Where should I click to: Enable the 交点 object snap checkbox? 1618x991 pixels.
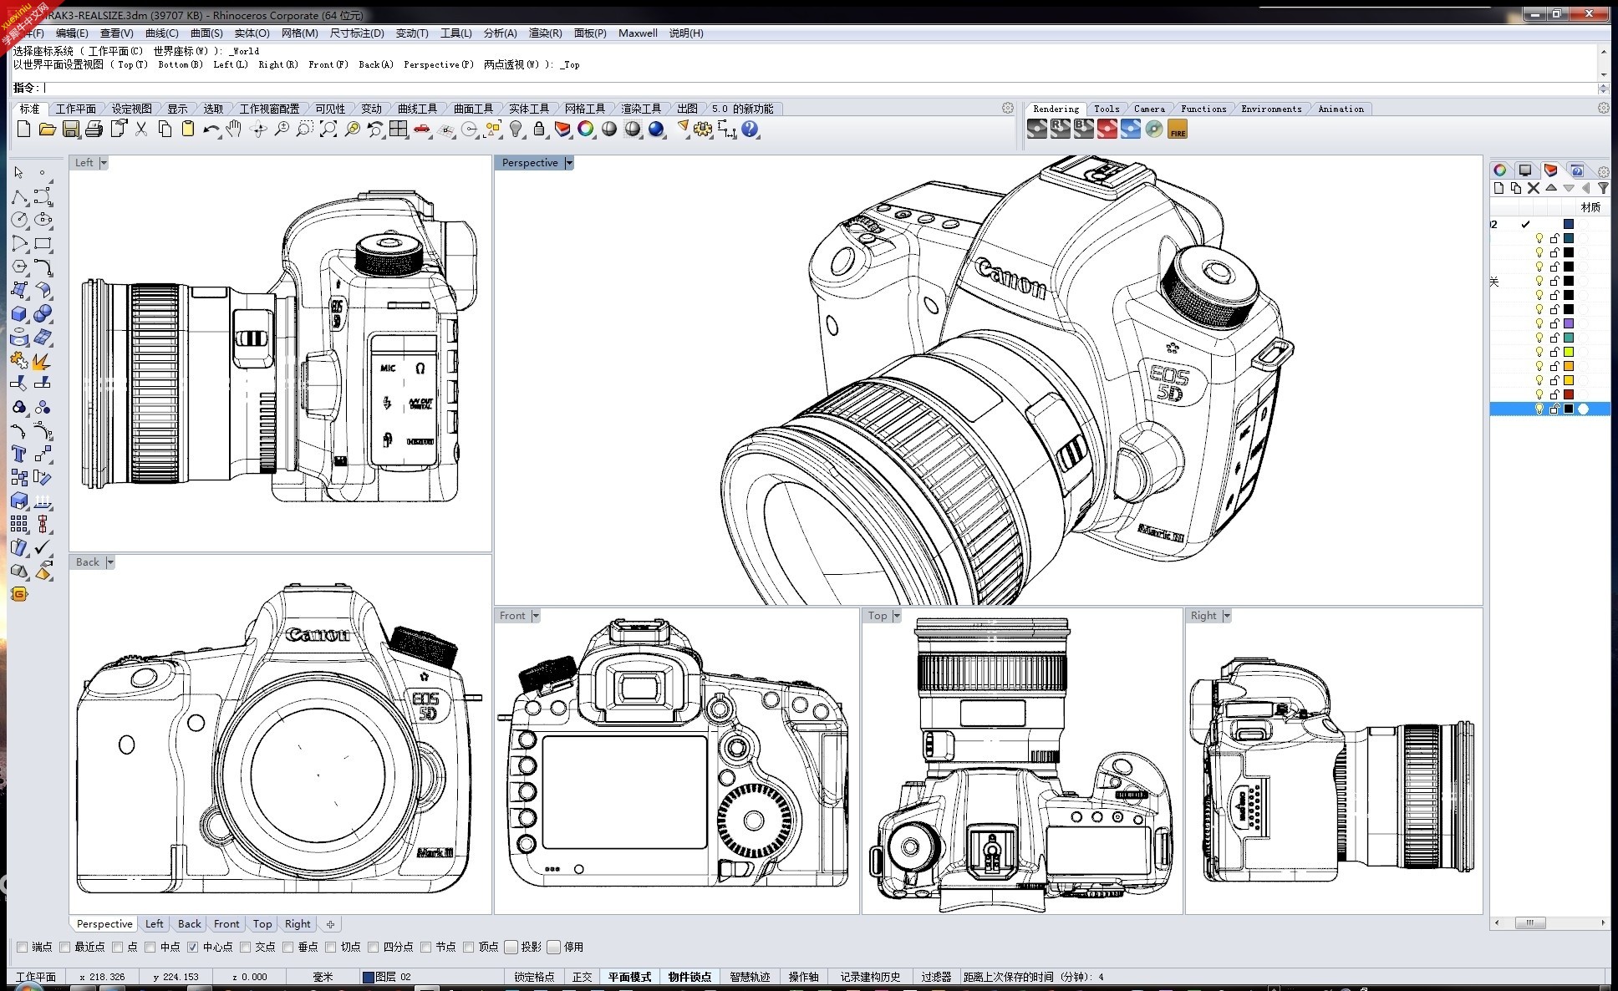coord(246,947)
